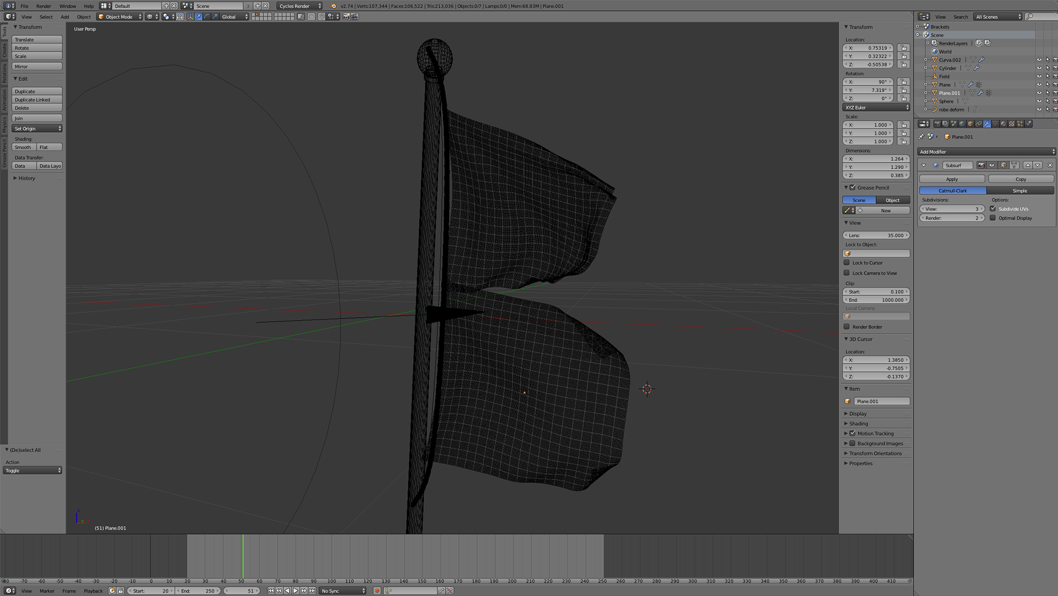Open the Physics properties tab
Screen dimensions: 1058x596
tap(1028, 124)
